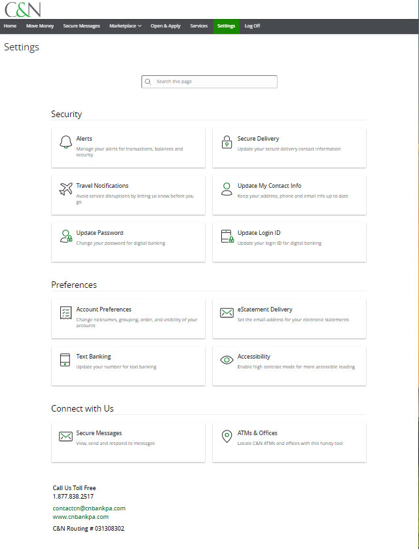Open Update My Contact Info title
Image resolution: width=419 pixels, height=549 pixels.
tap(270, 186)
